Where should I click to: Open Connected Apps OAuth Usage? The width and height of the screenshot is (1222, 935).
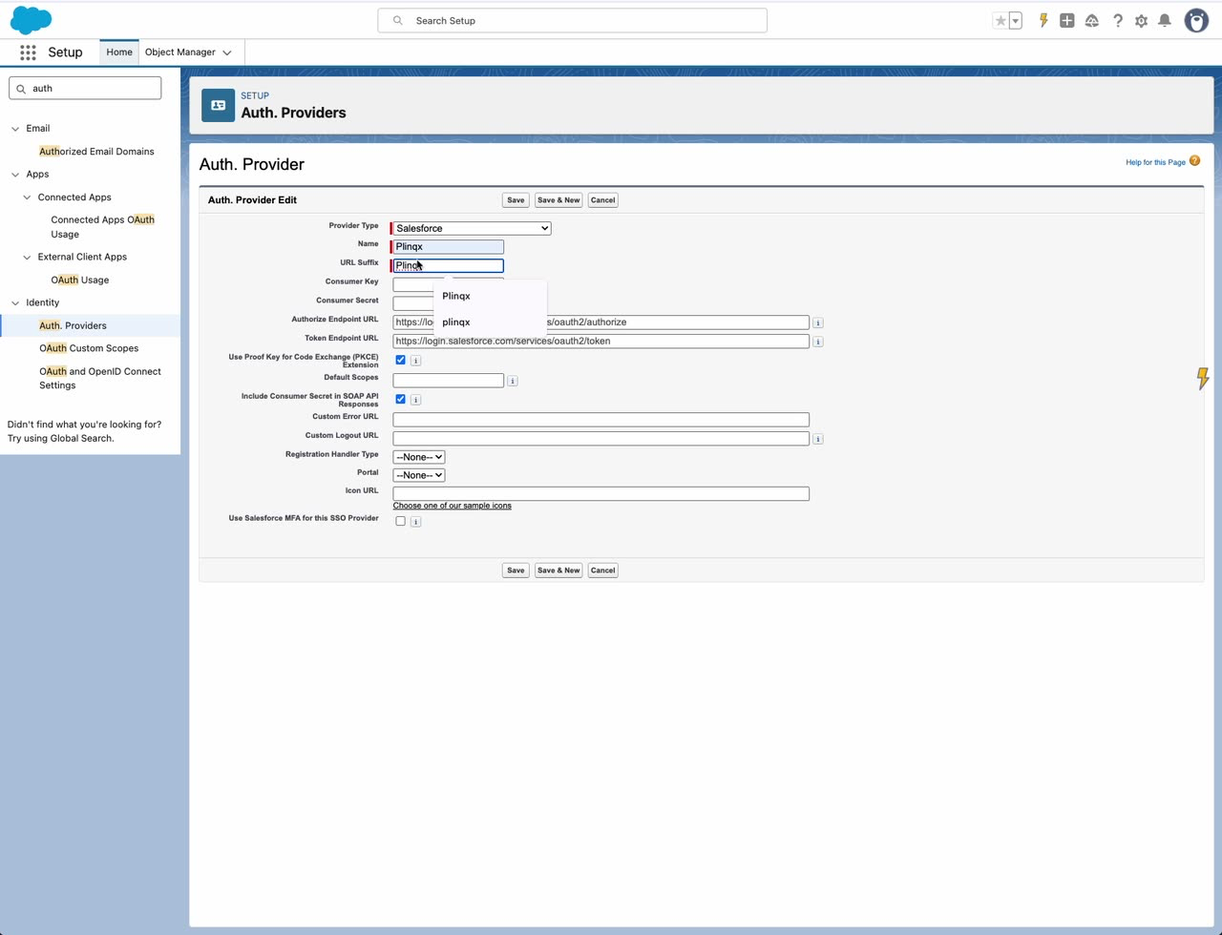pos(103,227)
